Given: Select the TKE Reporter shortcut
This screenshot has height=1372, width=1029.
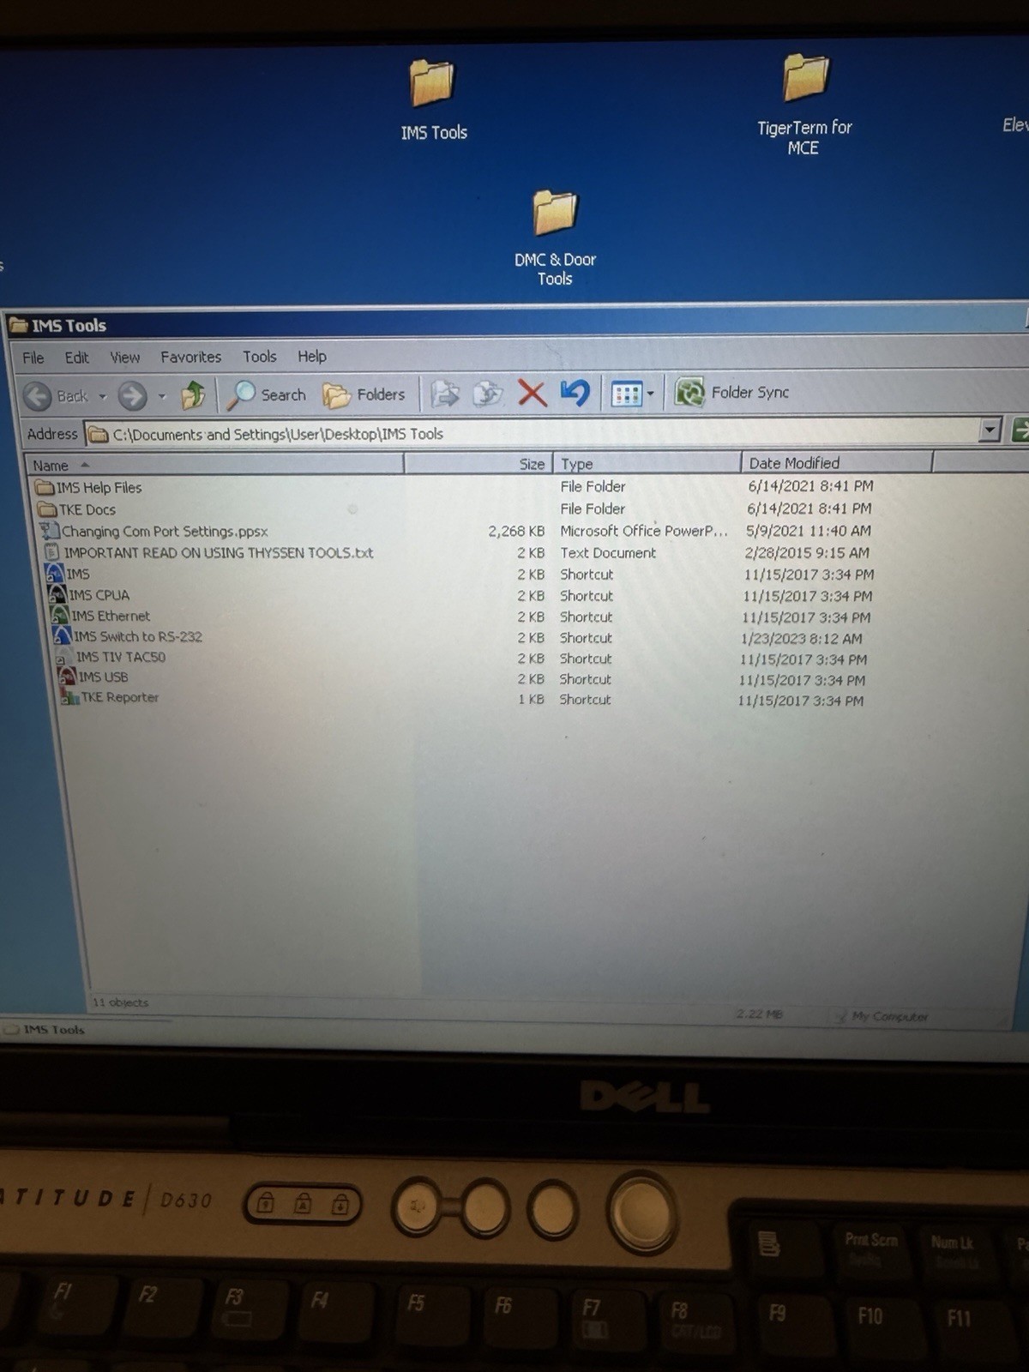Looking at the screenshot, I should pyautogui.click(x=110, y=697).
